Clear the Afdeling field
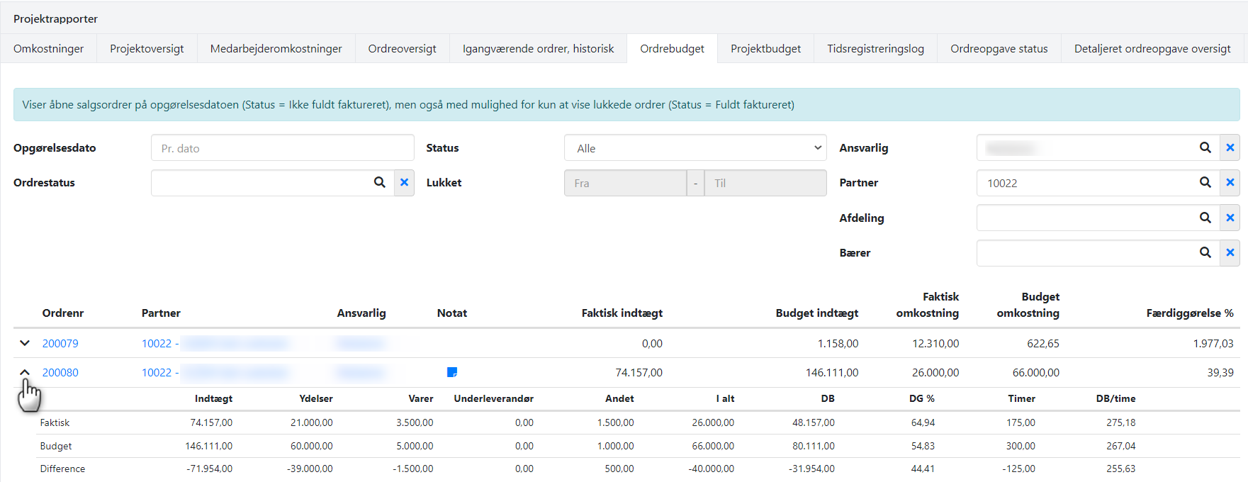The width and height of the screenshot is (1248, 482). tap(1230, 218)
